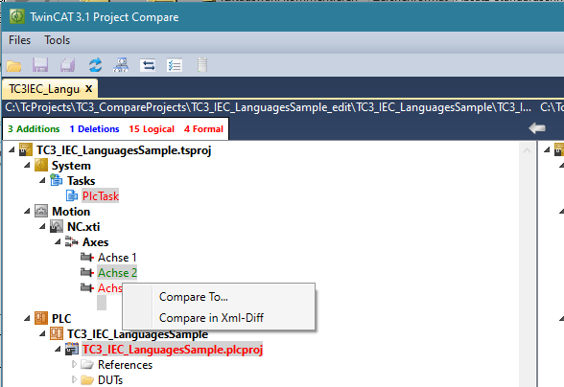The width and height of the screenshot is (564, 387).
Task: Collapse the plcproj tree node
Action: point(58,349)
